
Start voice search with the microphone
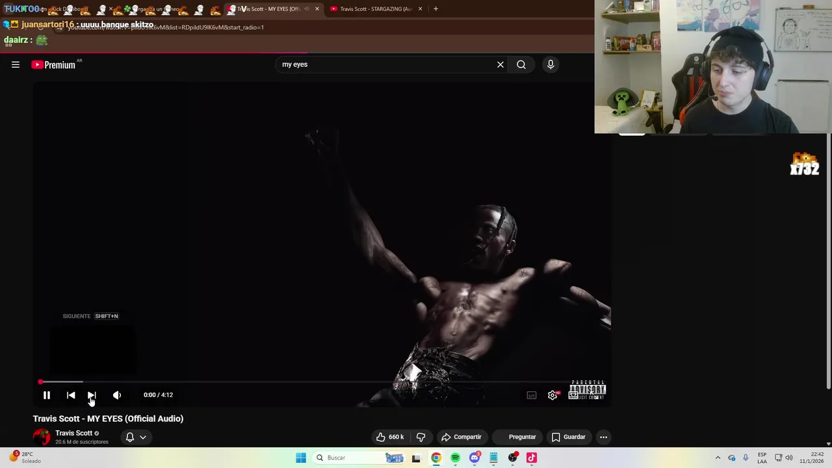pos(551,64)
